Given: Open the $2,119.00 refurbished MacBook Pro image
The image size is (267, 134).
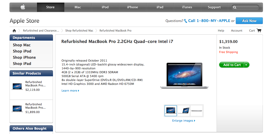Looking at the screenshot, I should [17, 87].
